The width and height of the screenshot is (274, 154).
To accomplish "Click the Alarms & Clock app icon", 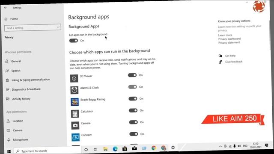I will pyautogui.click(x=74, y=90).
